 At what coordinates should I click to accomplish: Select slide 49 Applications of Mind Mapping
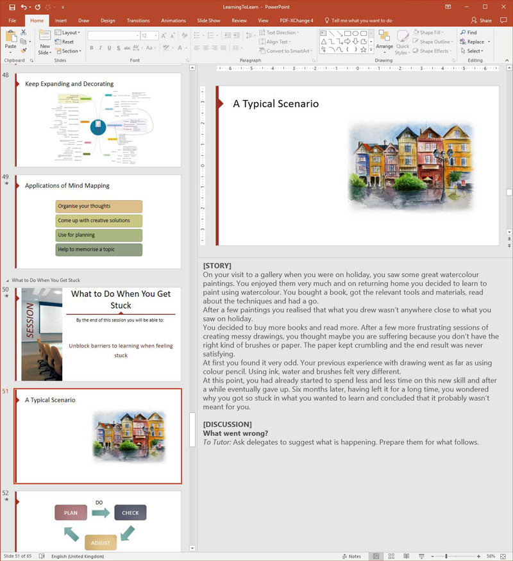pyautogui.click(x=98, y=221)
